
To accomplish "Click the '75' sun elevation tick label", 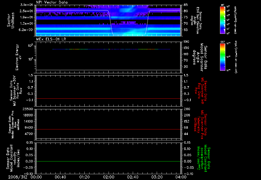I will pyautogui.click(x=186, y=17).
